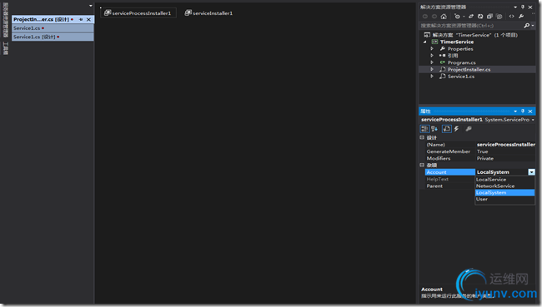The width and height of the screenshot is (542, 307).
Task: Click the Events lightning icon in Properties
Action: coord(457,129)
